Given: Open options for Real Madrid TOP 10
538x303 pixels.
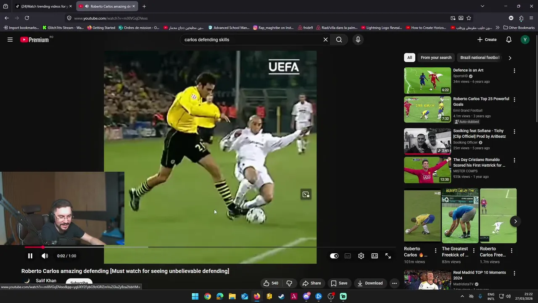Looking at the screenshot, I should [514, 273].
